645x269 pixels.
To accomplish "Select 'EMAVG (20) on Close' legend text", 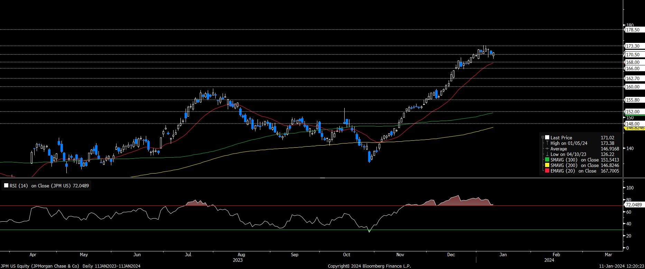I will pos(573,171).
